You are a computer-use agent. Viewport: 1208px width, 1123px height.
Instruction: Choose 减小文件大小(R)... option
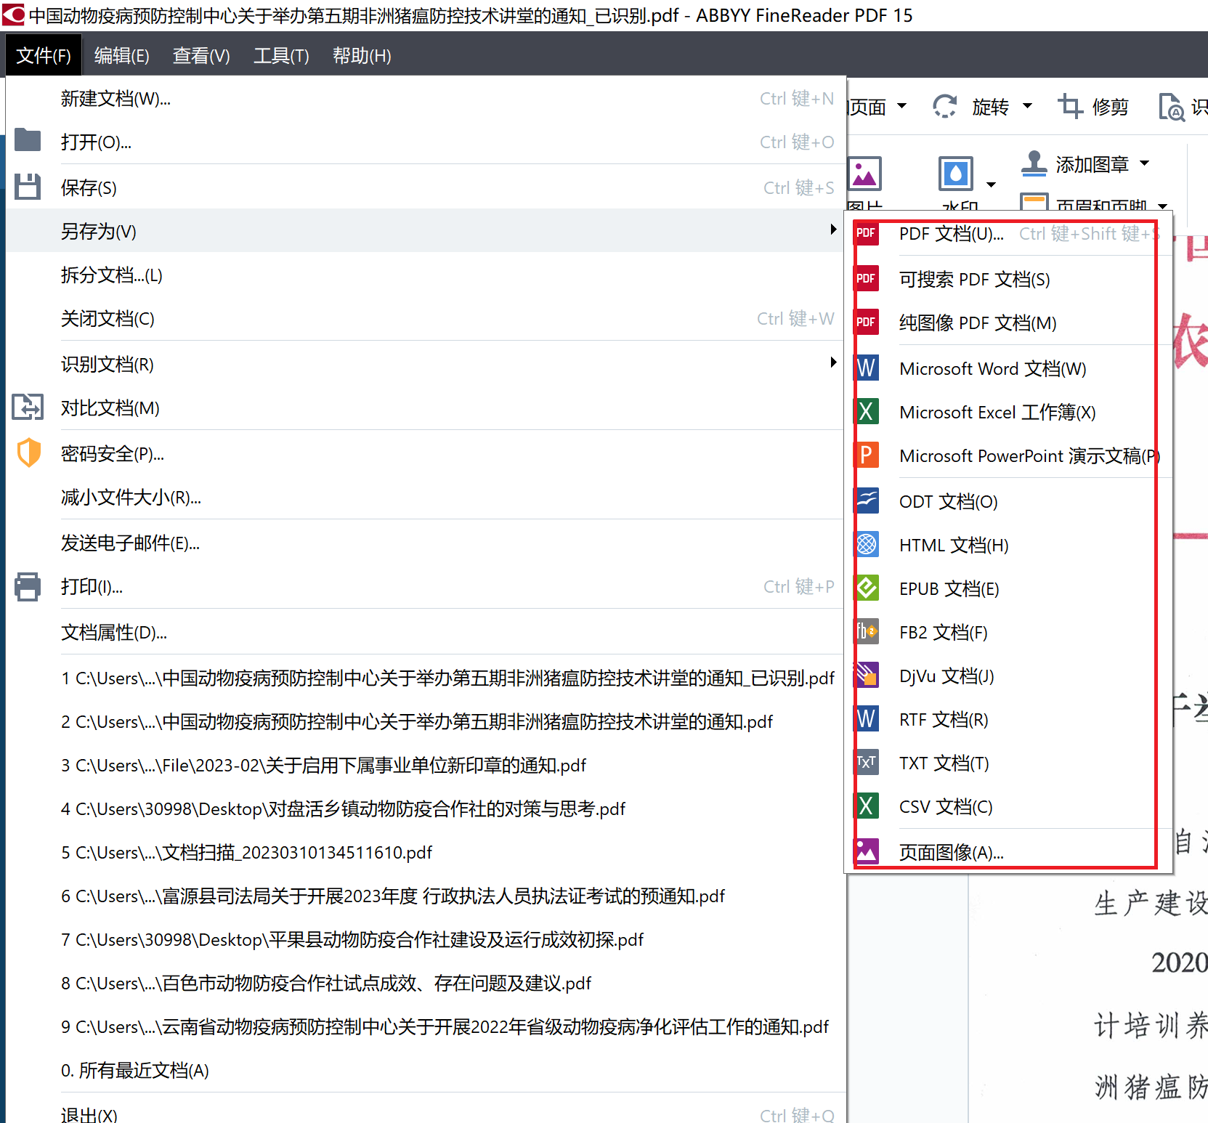tap(426, 497)
